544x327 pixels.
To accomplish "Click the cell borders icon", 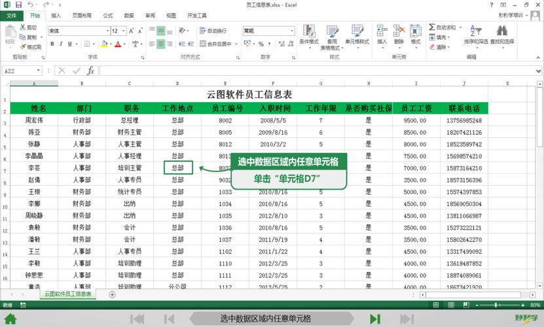I will coord(86,44).
